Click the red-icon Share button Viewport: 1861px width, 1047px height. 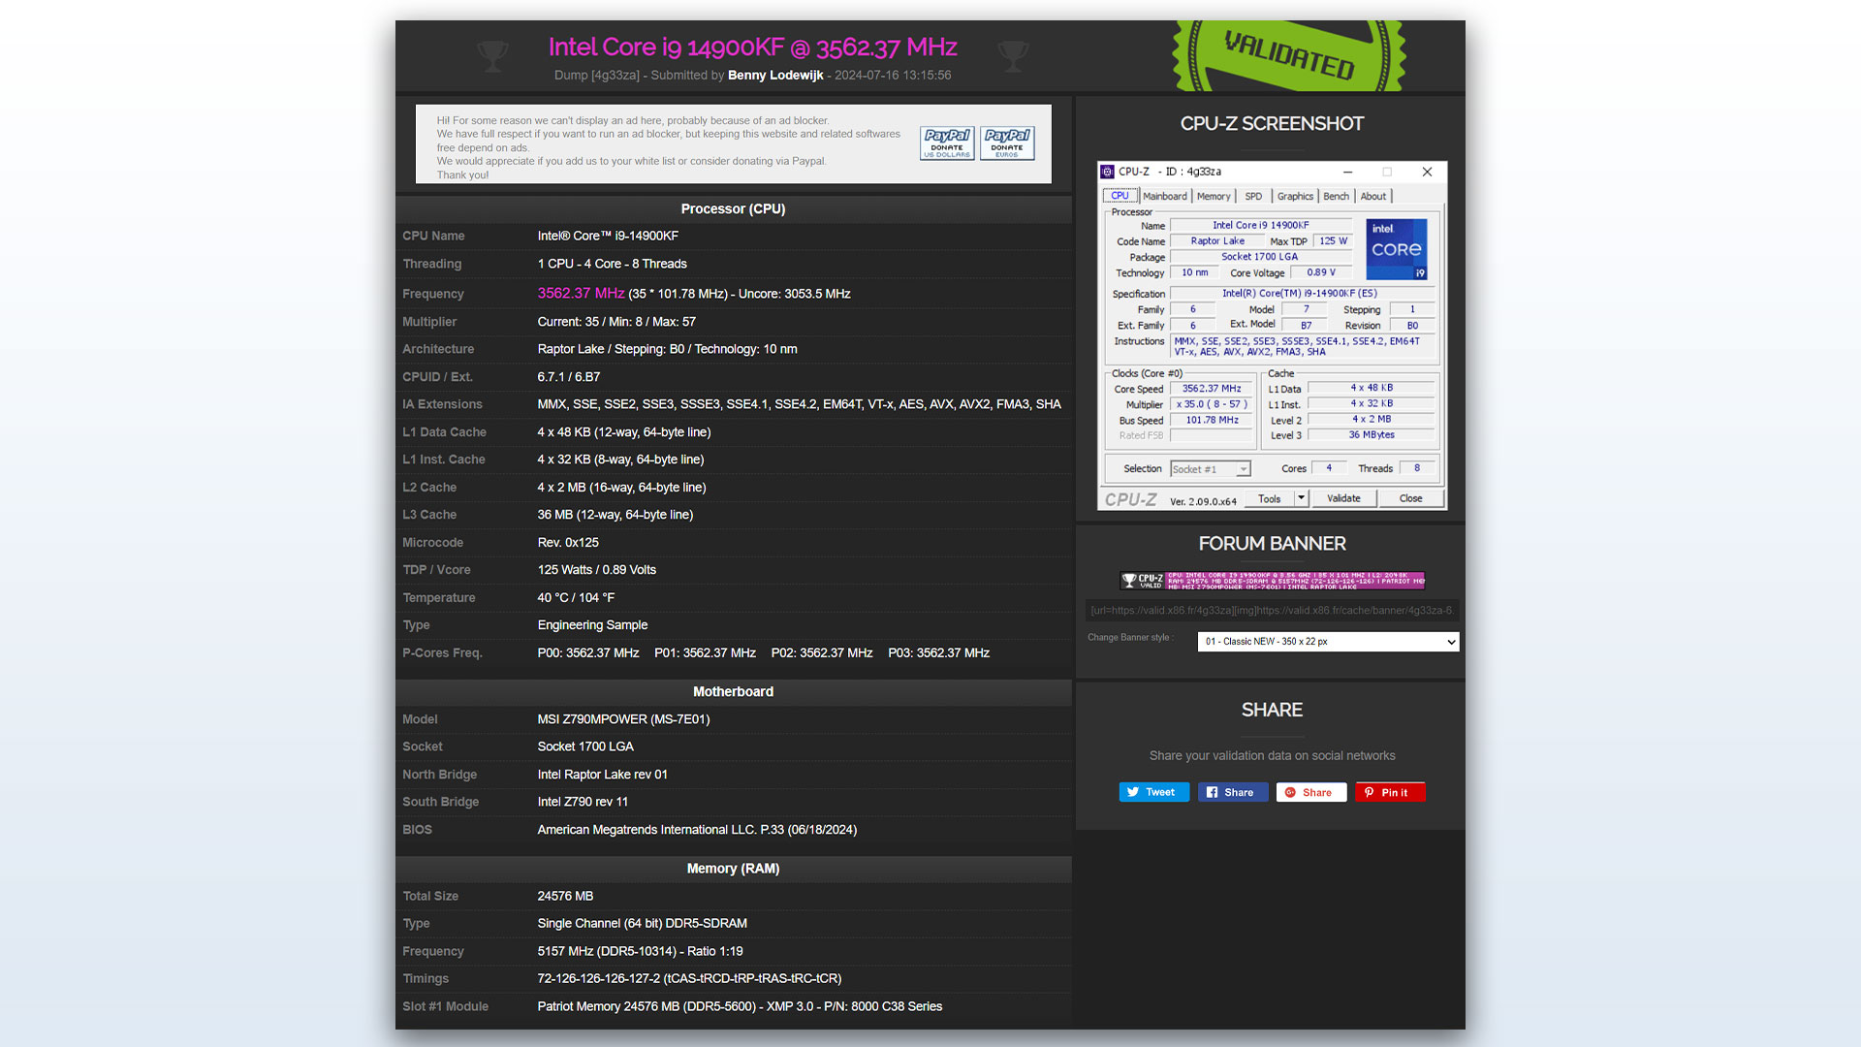click(x=1310, y=792)
